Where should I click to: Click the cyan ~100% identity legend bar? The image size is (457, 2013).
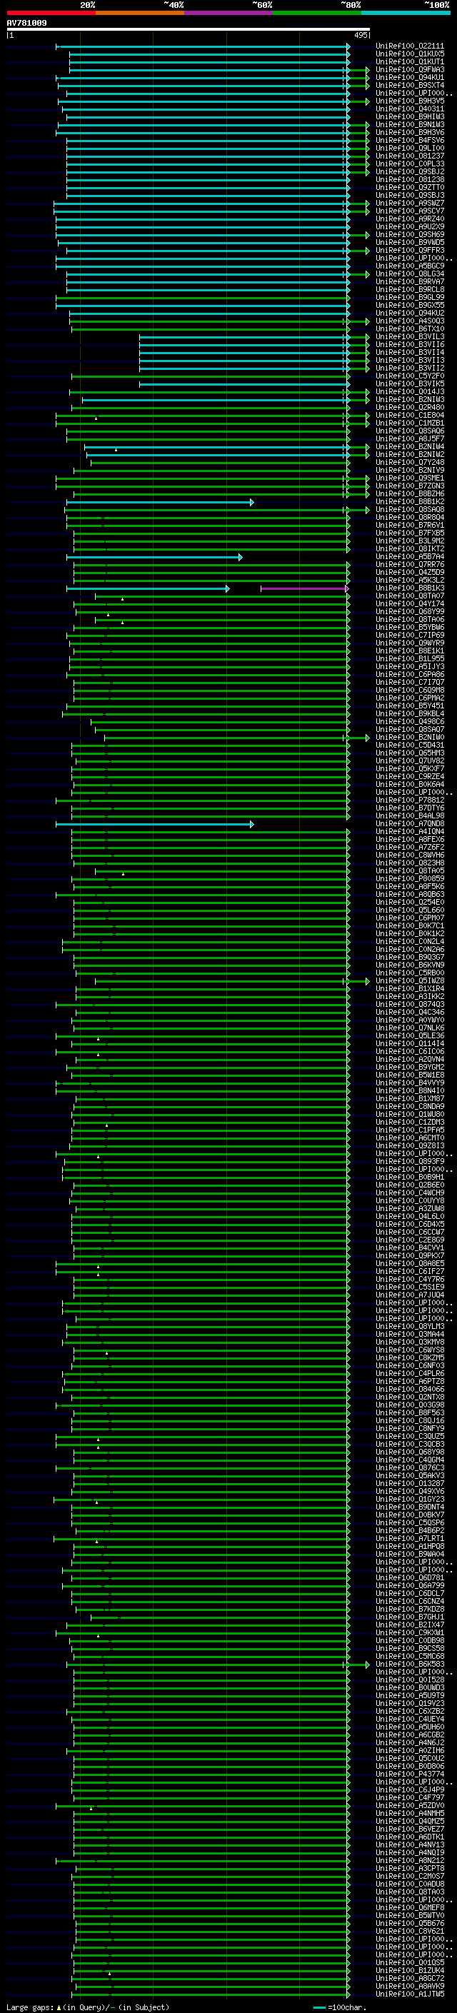[406, 13]
